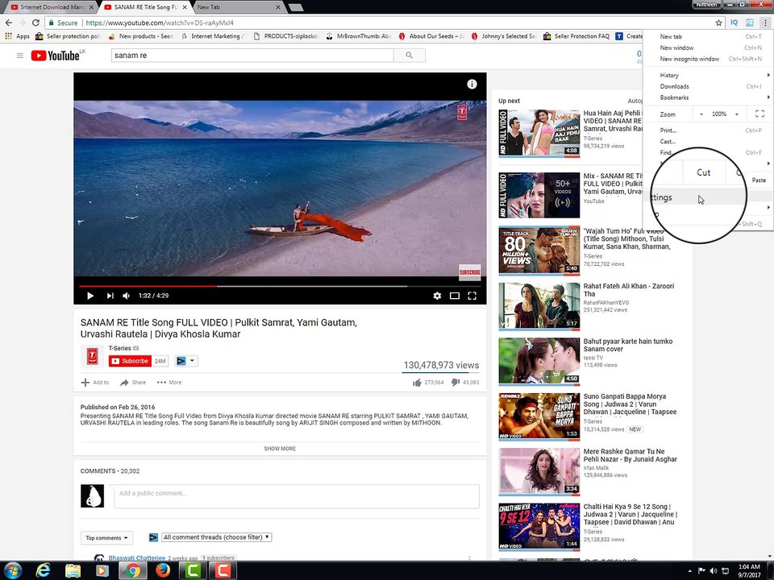Click the Add to plus icon

tap(85, 382)
